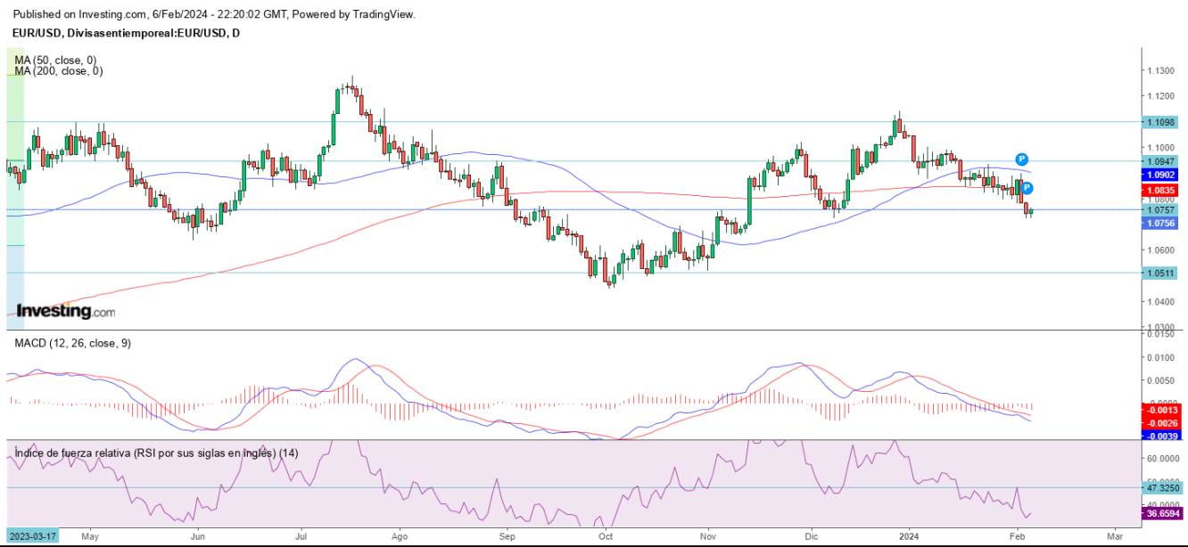Click the Jul label on time axis
The height and width of the screenshot is (547, 1188).
[x=301, y=537]
